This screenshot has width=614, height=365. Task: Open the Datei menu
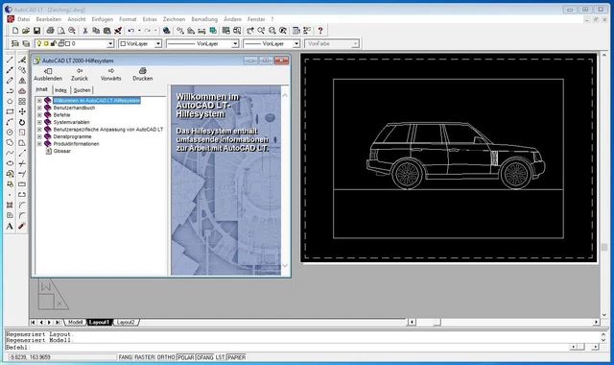point(23,19)
